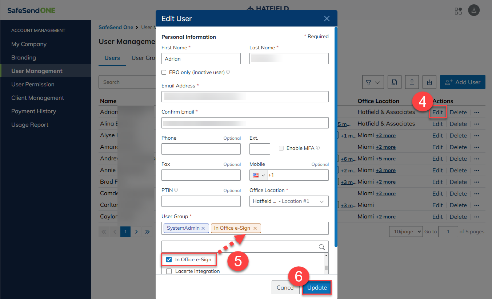Click the Update button
Screen dimensions: 492x299
[x=317, y=288]
